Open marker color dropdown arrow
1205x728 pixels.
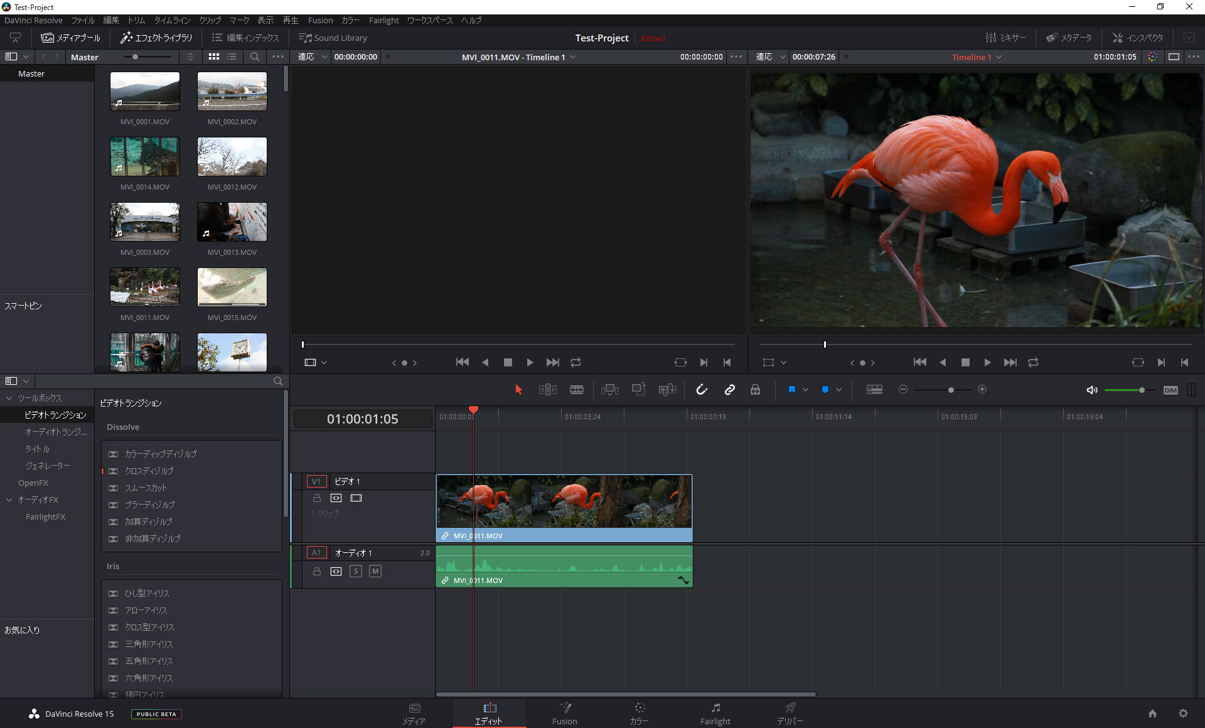838,390
